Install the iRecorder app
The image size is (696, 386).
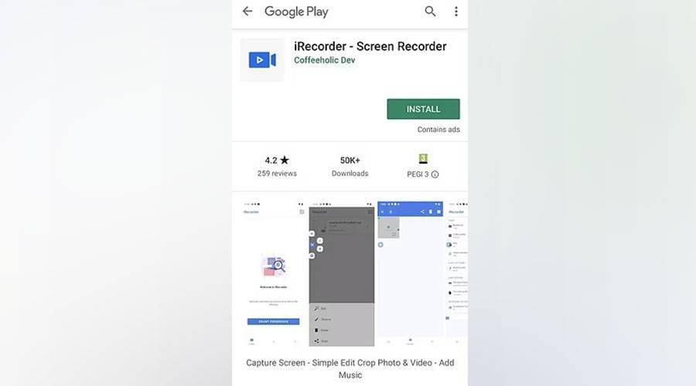423,109
